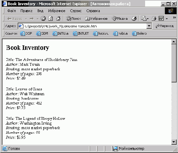Click the vertical scrollbar down arrow
This screenshot has height=153, width=178.
tap(174, 142)
